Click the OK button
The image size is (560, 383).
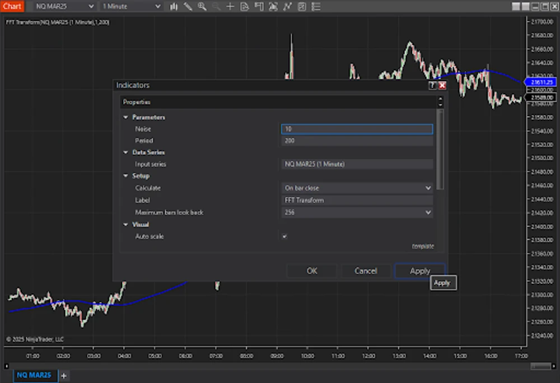click(312, 271)
